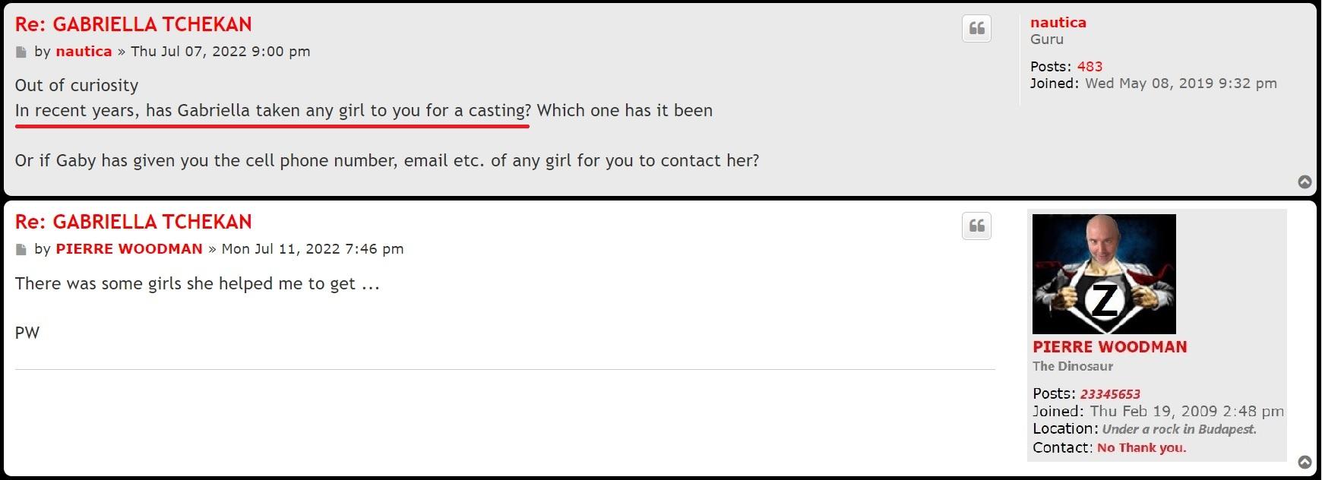
Task: Open nautica's profile from the post byline
Action: (x=84, y=52)
